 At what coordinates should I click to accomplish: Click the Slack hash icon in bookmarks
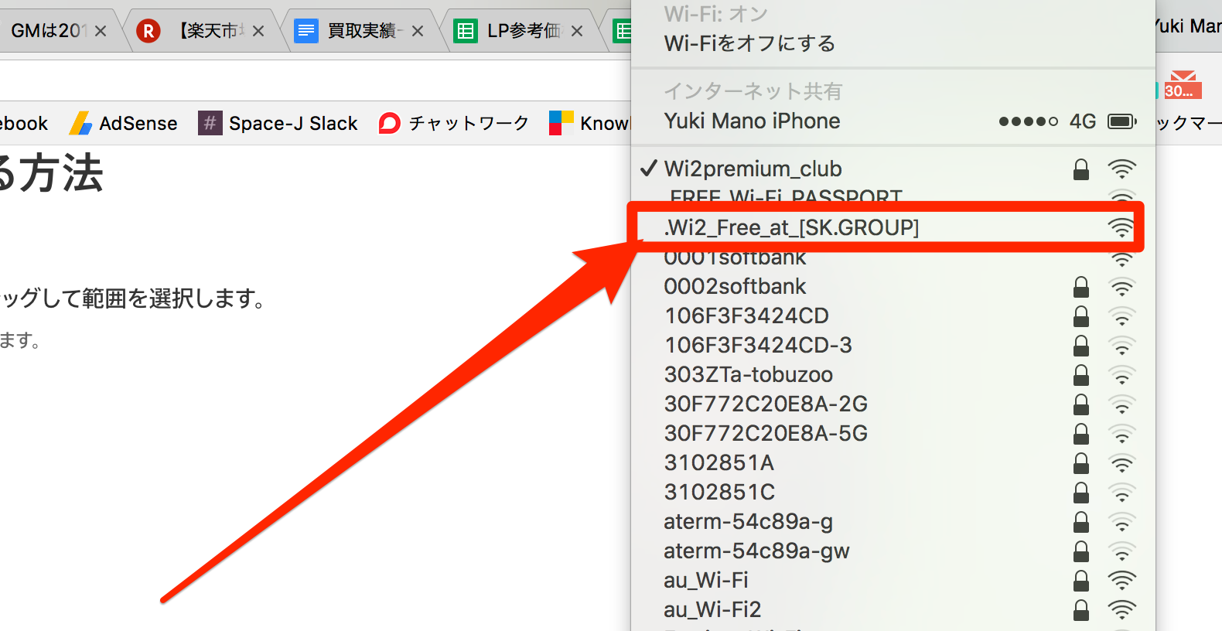(x=210, y=123)
